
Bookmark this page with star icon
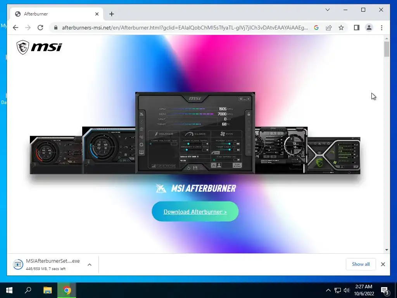(x=341, y=28)
